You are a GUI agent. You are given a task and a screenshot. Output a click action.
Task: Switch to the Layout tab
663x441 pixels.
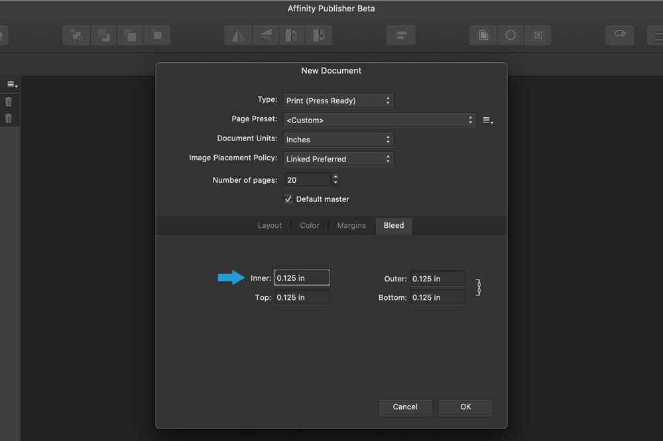tap(270, 226)
